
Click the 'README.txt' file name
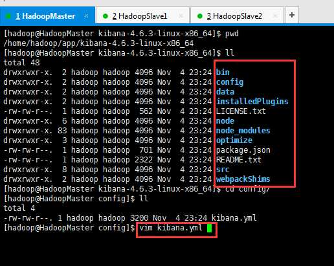click(x=239, y=160)
